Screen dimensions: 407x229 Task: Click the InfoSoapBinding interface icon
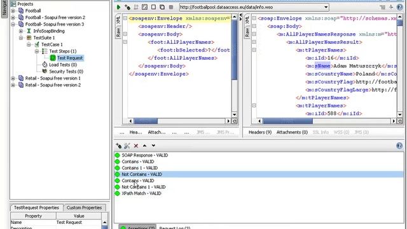pos(29,31)
